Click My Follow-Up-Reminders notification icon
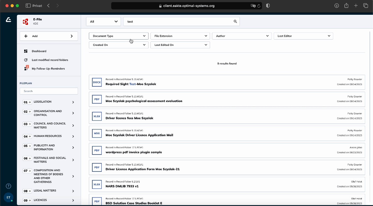The width and height of the screenshot is (373, 206). 26,68
